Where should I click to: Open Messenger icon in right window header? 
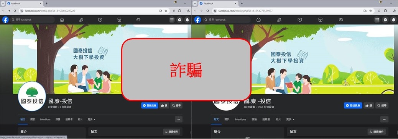385,20
